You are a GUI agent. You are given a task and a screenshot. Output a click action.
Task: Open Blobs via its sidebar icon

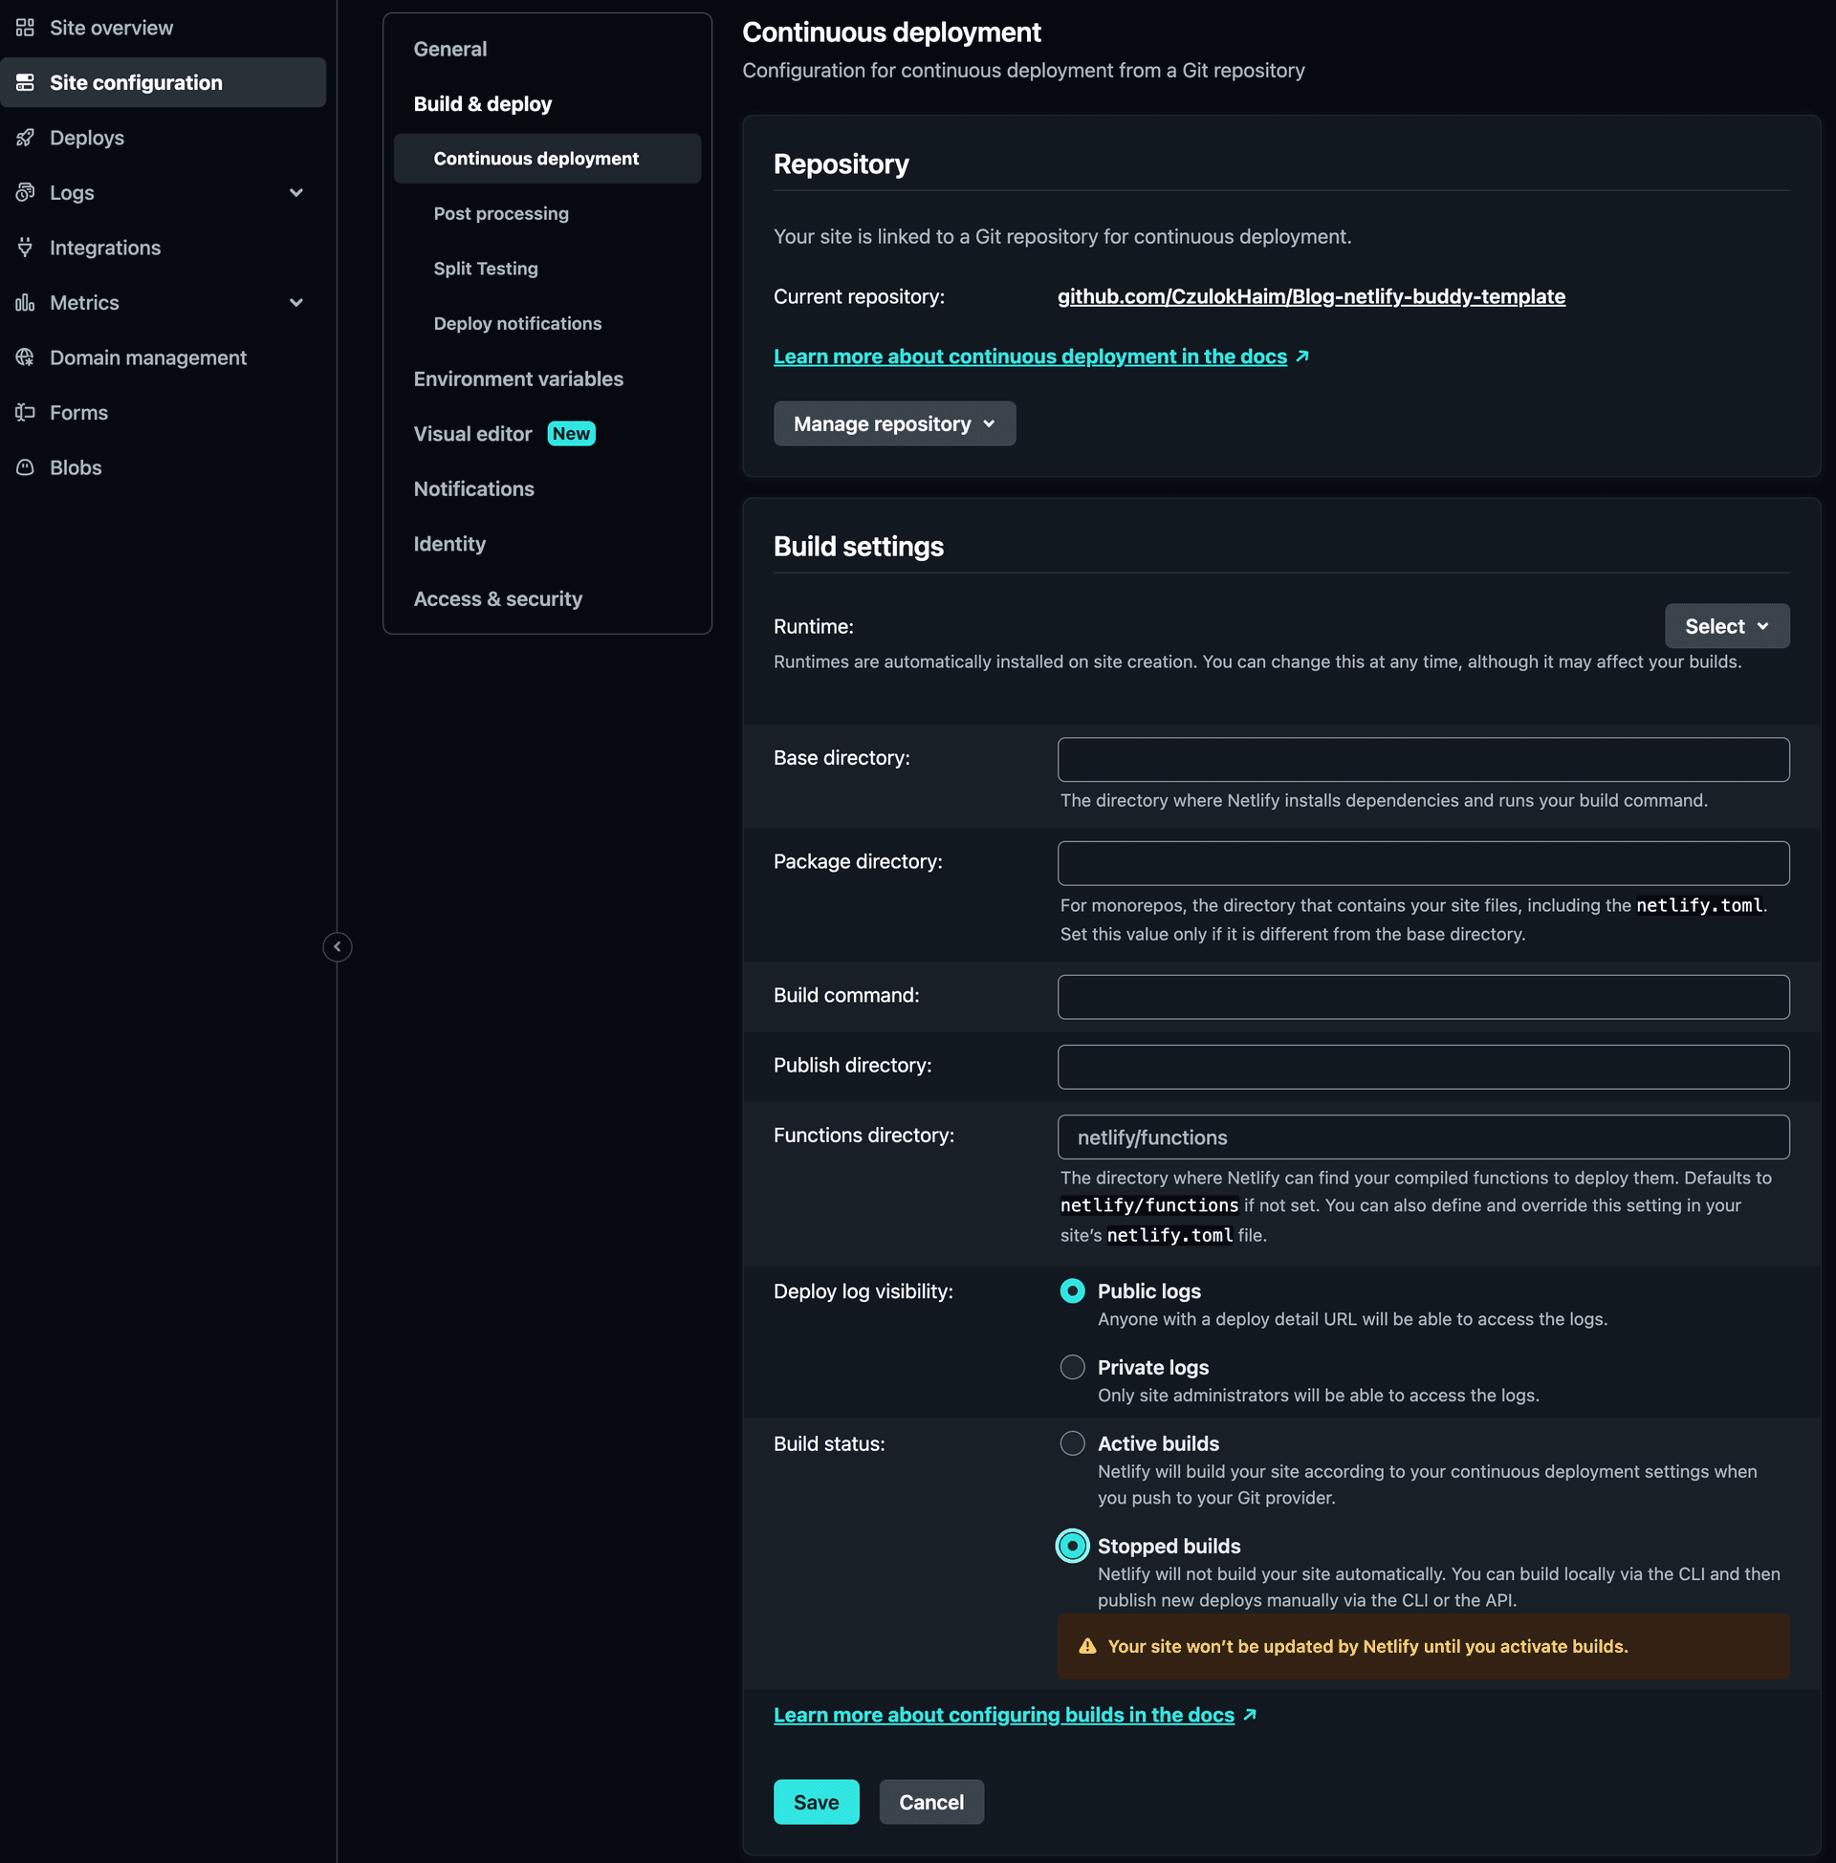[25, 466]
